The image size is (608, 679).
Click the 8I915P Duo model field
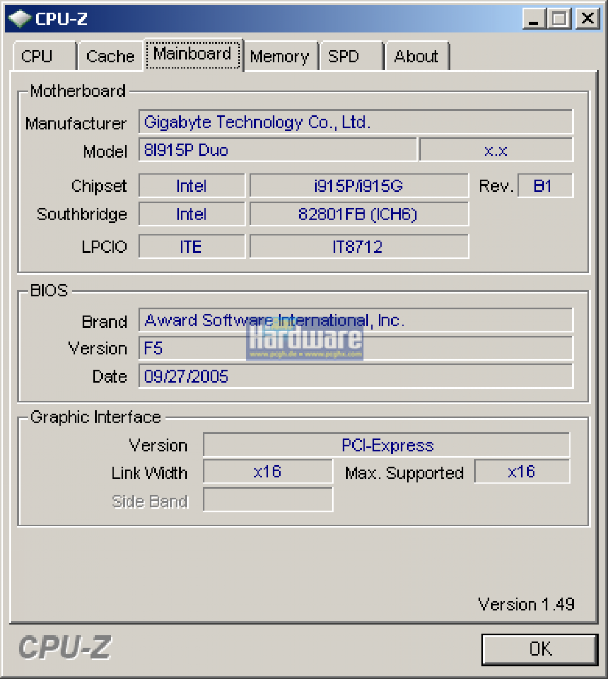tap(278, 151)
